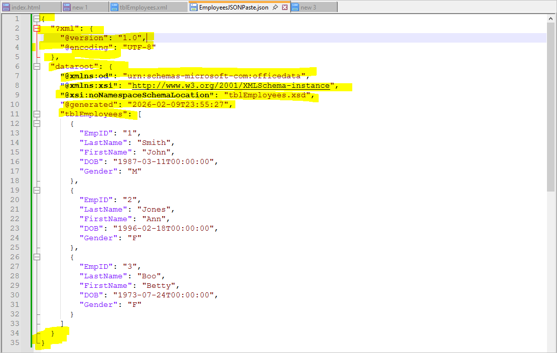Click the "1996-02-18T00:00:00" DOB value

click(x=164, y=228)
